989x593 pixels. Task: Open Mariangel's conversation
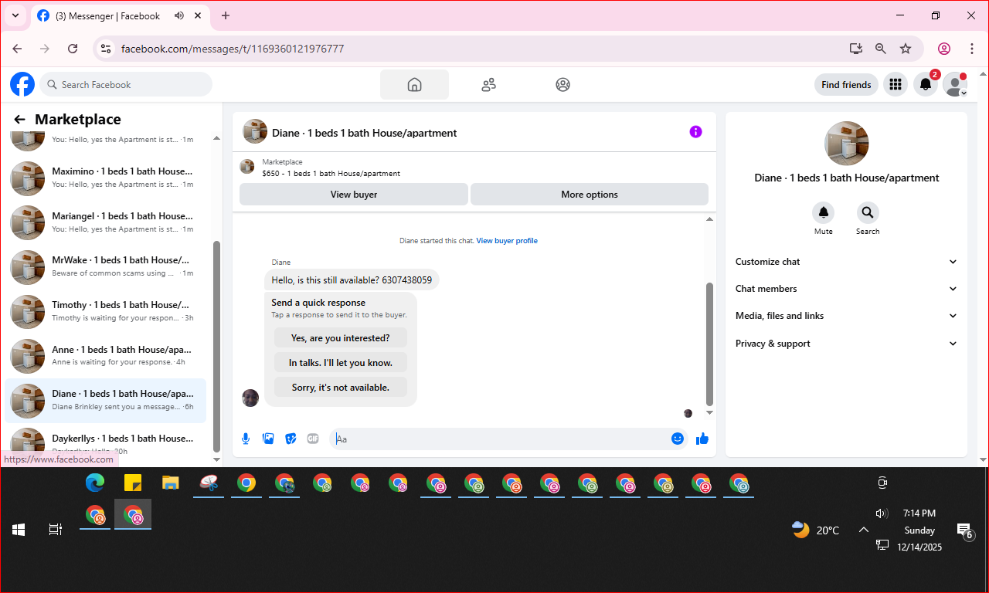click(106, 222)
